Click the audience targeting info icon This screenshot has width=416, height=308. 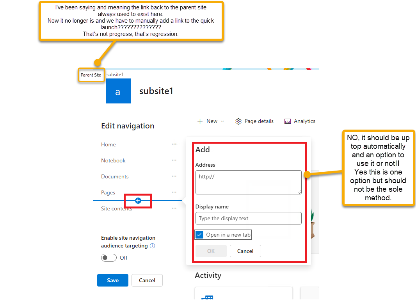click(152, 246)
